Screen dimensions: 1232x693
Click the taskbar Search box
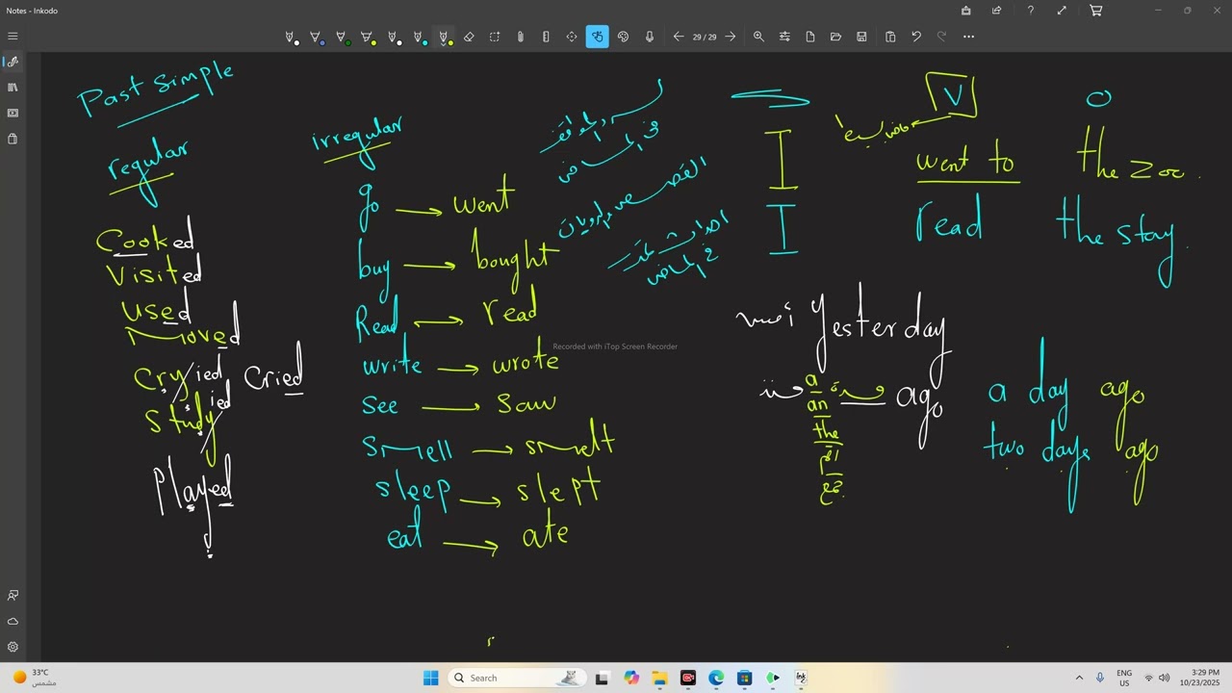[518, 678]
